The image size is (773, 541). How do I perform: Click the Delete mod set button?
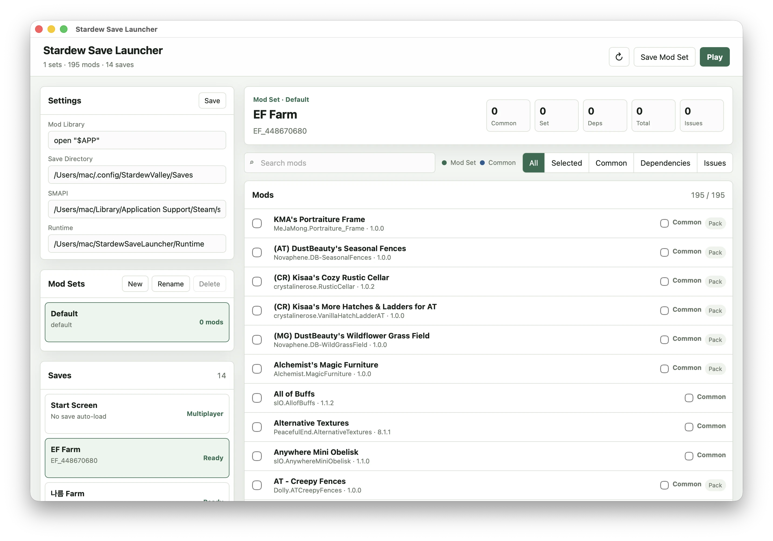tap(209, 284)
